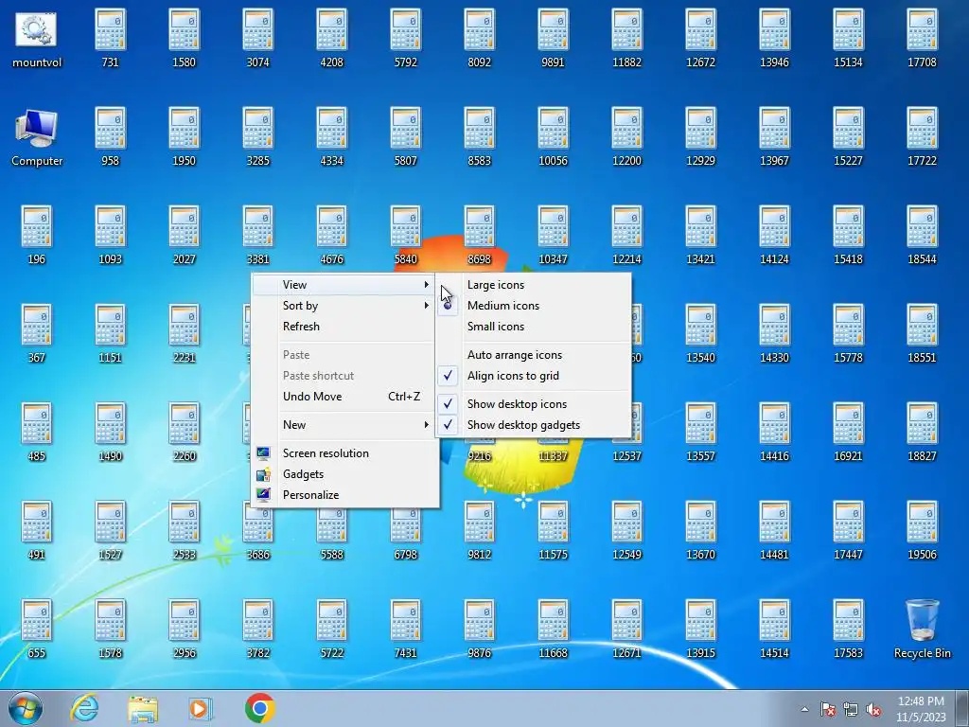Choose Small icons view option

click(x=534, y=327)
